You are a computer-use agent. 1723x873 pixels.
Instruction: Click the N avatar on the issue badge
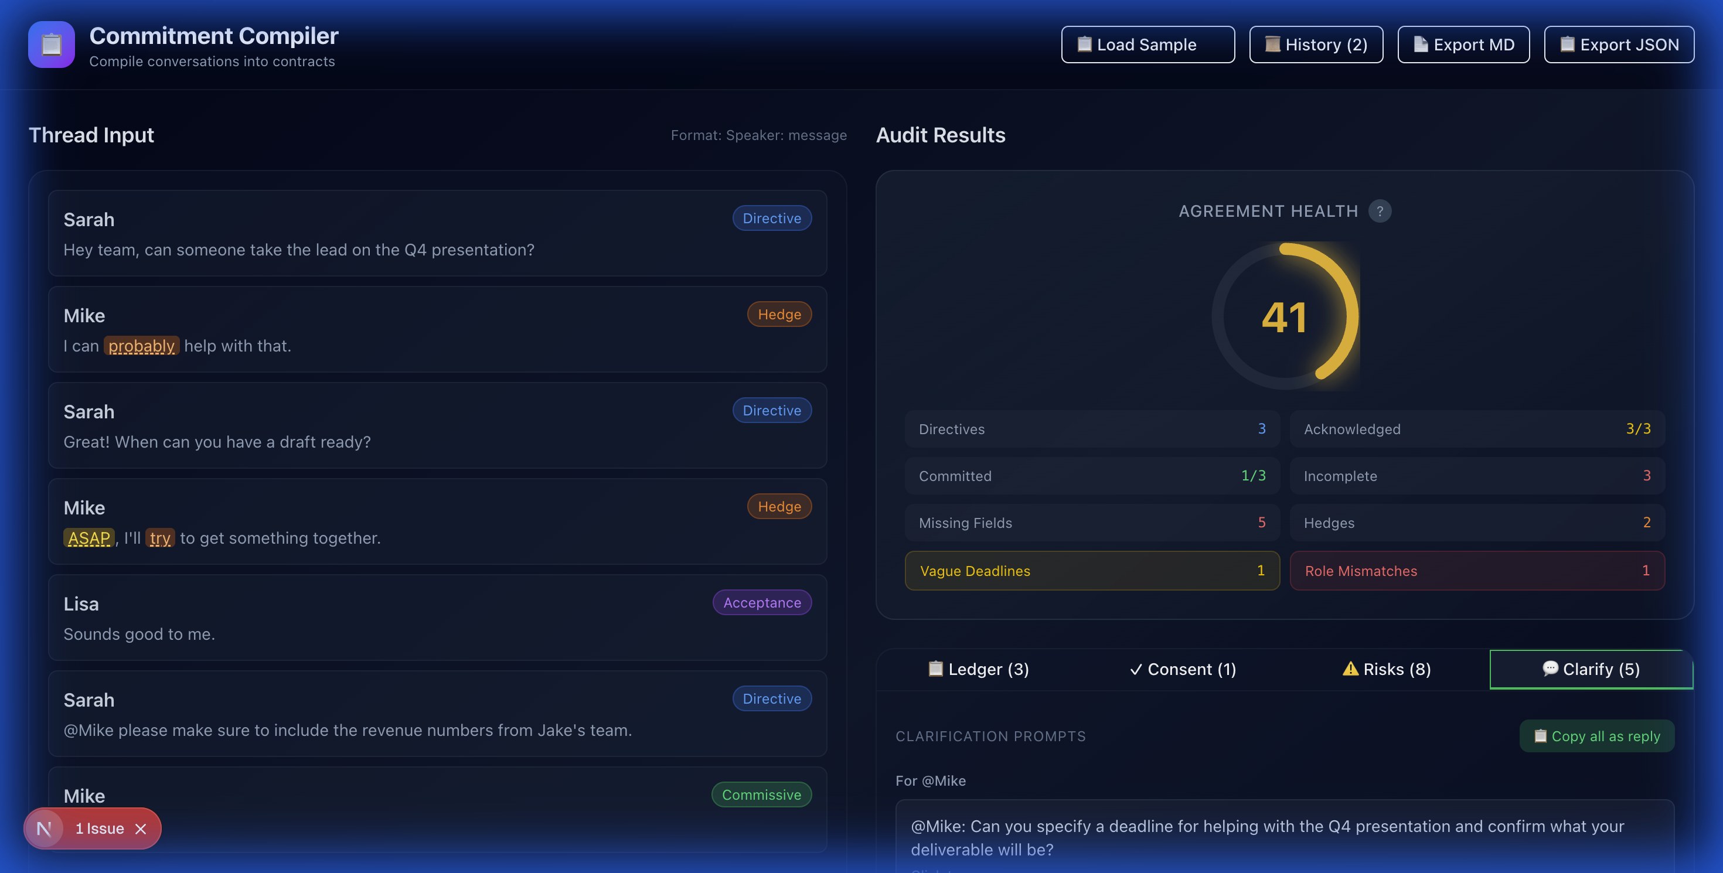pyautogui.click(x=44, y=829)
